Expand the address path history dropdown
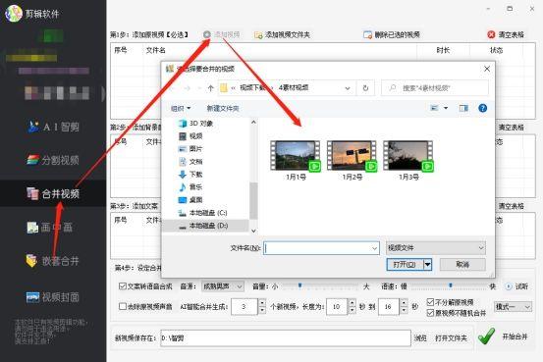Viewport: 543px width, 362px height. click(x=348, y=88)
